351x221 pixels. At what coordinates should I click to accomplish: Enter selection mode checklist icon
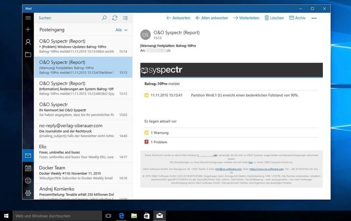(x=125, y=18)
